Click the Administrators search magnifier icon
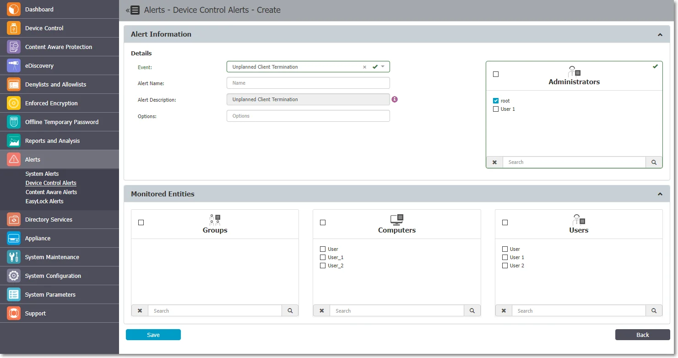 654,162
